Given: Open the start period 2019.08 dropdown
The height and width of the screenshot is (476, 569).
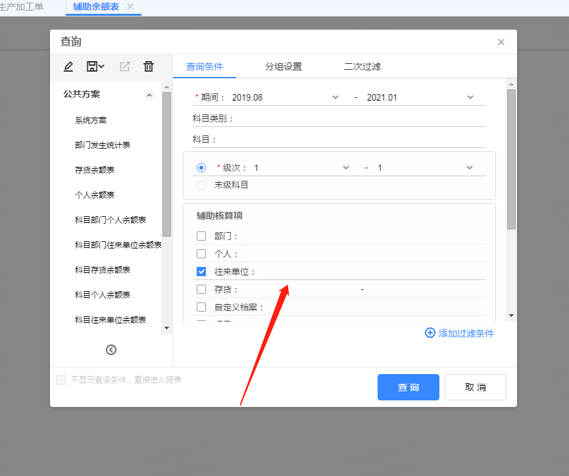Looking at the screenshot, I should click(335, 97).
